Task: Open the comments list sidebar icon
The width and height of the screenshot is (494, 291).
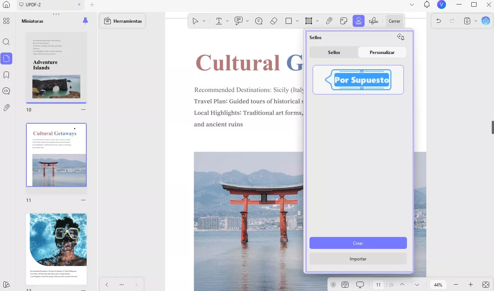Action: pyautogui.click(x=6, y=91)
